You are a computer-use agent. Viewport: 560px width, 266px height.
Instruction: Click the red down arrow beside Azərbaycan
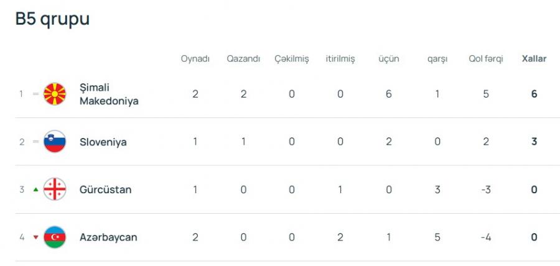[x=35, y=237]
